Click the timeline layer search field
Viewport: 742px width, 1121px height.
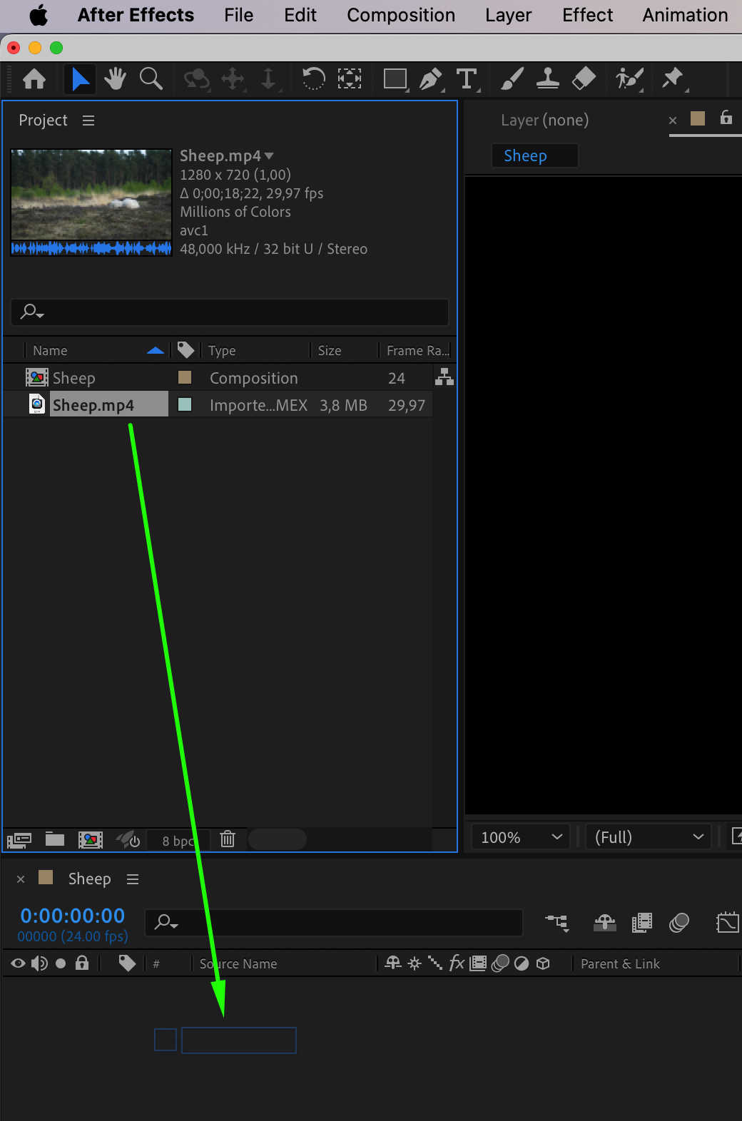[x=334, y=922]
